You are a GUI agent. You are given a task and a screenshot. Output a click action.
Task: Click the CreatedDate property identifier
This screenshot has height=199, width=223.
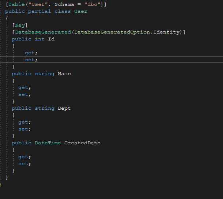(x=82, y=143)
